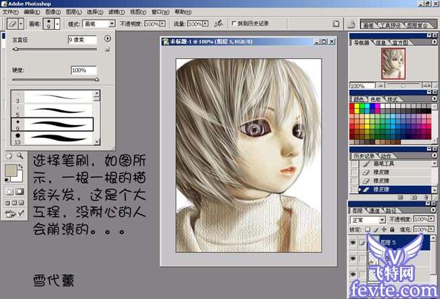The image size is (440, 299).
Task: Switch to the 色板 swatches tab
Action: [376, 99]
